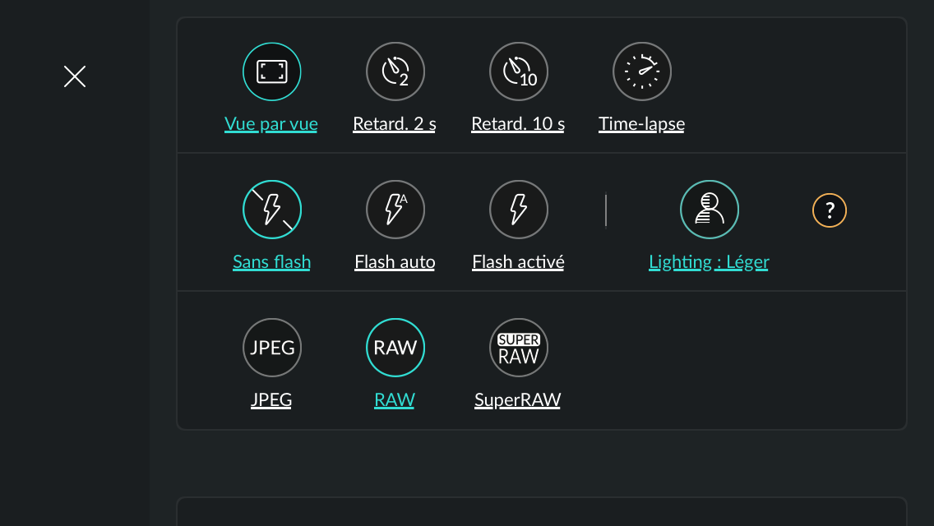
Task: Enable flash with the plain bolt icon
Action: 518,210
